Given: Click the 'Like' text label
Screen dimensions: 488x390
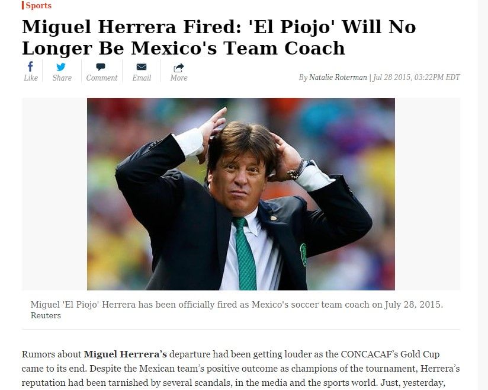Looking at the screenshot, I should point(31,78).
